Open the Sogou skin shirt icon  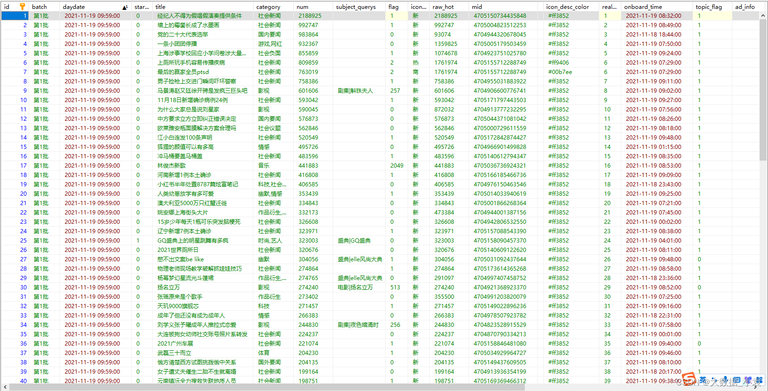[x=747, y=380]
